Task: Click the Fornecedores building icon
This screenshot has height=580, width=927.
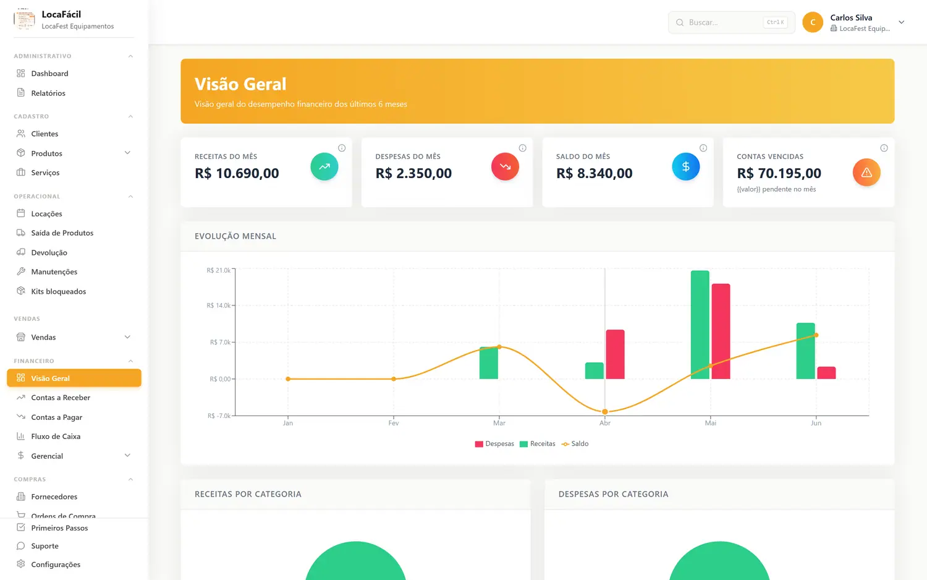Action: point(21,497)
